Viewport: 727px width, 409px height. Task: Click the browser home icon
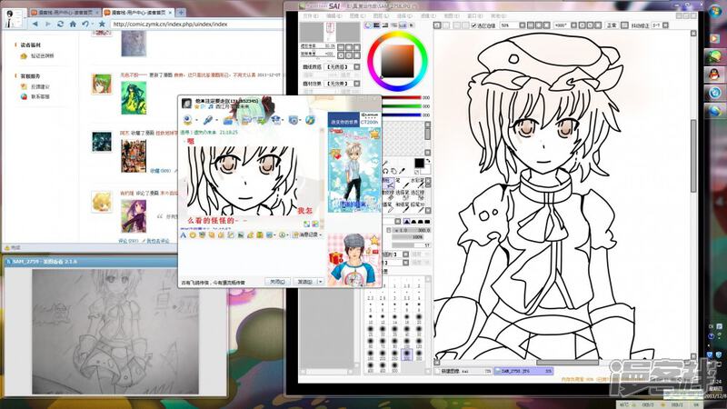tap(74, 24)
